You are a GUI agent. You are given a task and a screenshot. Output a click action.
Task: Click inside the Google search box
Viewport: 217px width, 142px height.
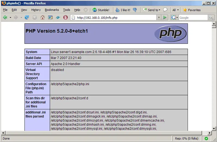[x=193, y=18]
